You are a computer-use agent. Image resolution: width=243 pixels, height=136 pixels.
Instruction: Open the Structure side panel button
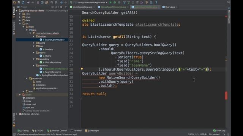(14, 29)
